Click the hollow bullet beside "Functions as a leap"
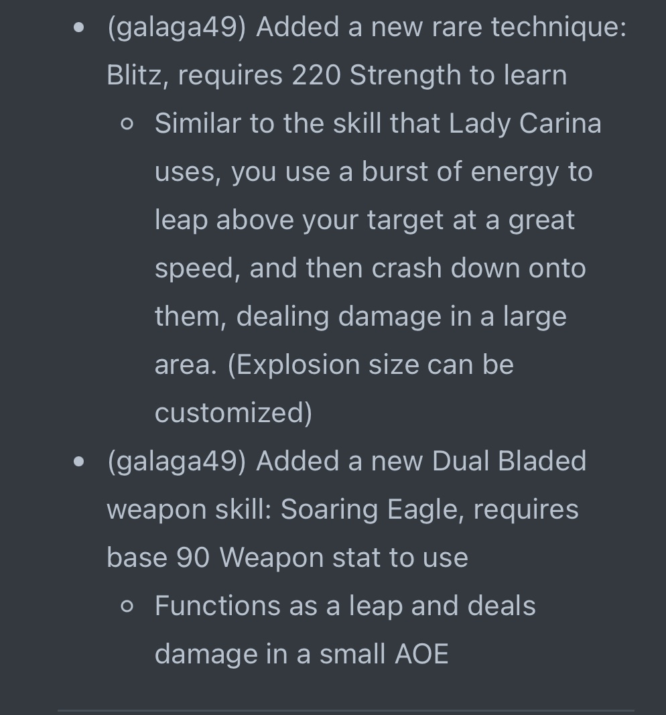 [127, 606]
